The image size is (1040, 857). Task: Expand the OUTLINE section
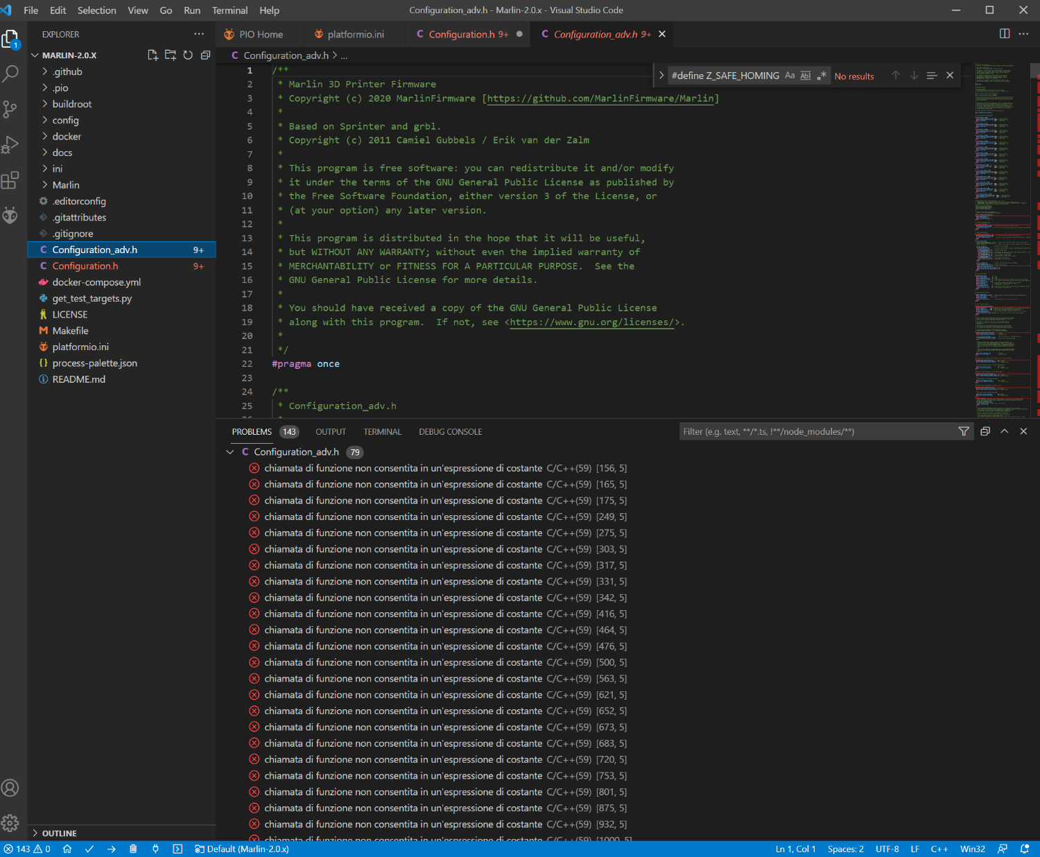point(59,833)
